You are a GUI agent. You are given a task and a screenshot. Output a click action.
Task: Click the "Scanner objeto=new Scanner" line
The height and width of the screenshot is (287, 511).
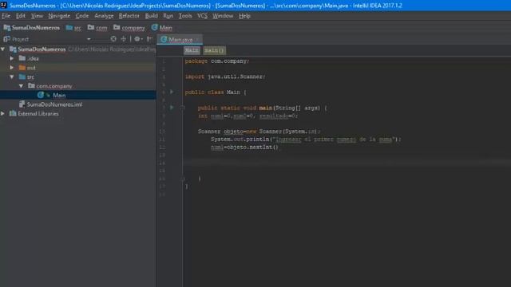pos(259,131)
